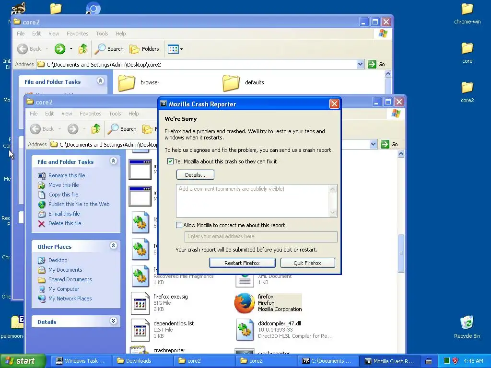The height and width of the screenshot is (368, 491).
Task: Open Shared Documents from Other Places
Action: tap(70, 279)
